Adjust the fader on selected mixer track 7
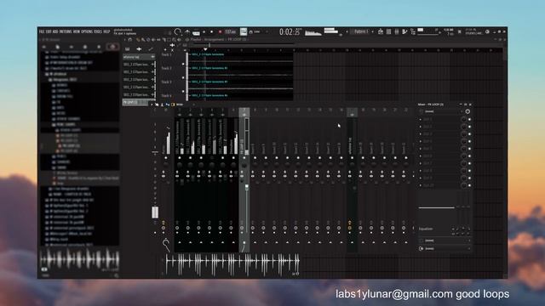Viewport: 545px width, 306px height. coord(247,187)
